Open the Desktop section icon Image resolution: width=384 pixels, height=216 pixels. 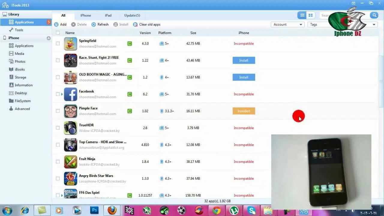pyautogui.click(x=11, y=93)
